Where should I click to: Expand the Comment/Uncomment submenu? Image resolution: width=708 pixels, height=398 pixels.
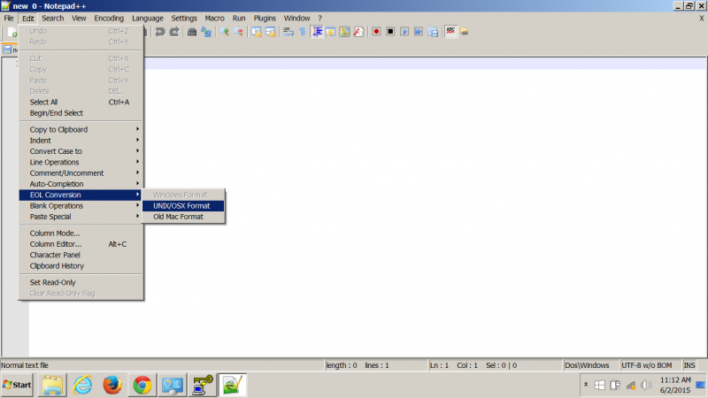point(81,172)
